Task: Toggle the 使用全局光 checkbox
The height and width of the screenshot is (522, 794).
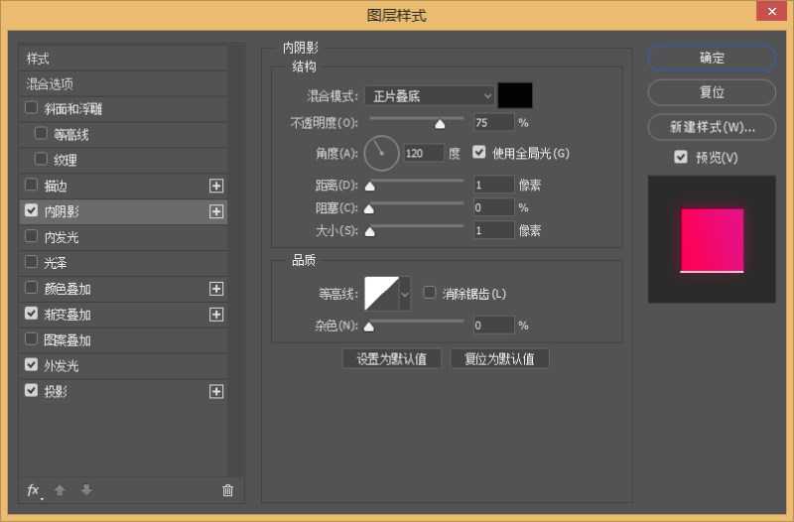Action: pos(480,153)
